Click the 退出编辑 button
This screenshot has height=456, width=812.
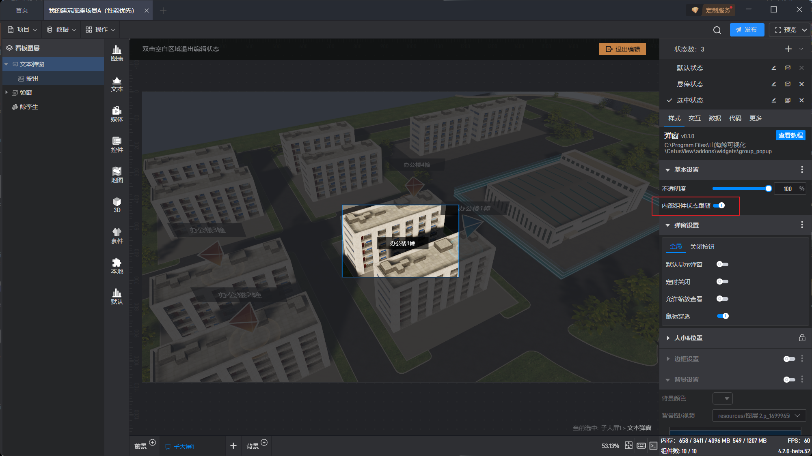(622, 49)
